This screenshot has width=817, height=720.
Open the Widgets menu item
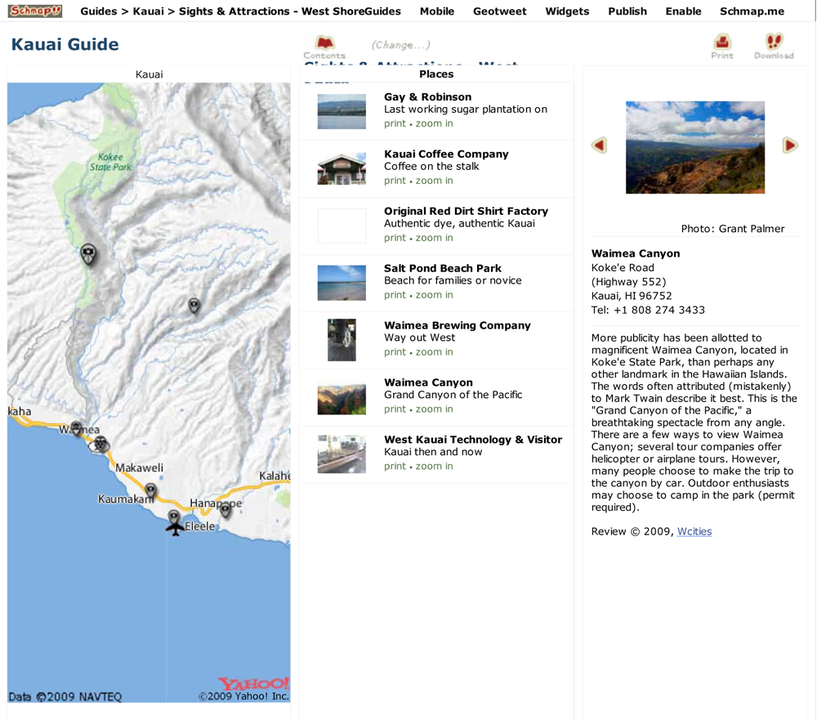tap(567, 11)
